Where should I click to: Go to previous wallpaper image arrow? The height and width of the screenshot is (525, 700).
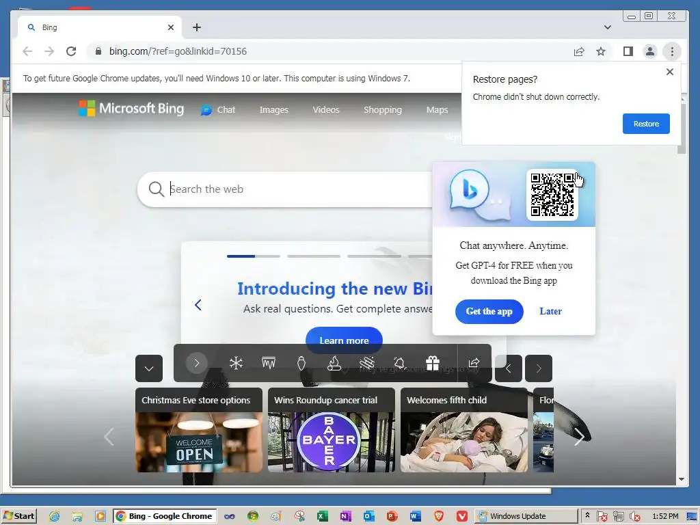tap(508, 368)
